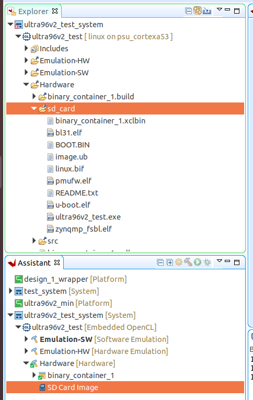This screenshot has height=400, width=253.
Task: Collapse ultra96v2_test_system project in Explorer
Action: 10,25
